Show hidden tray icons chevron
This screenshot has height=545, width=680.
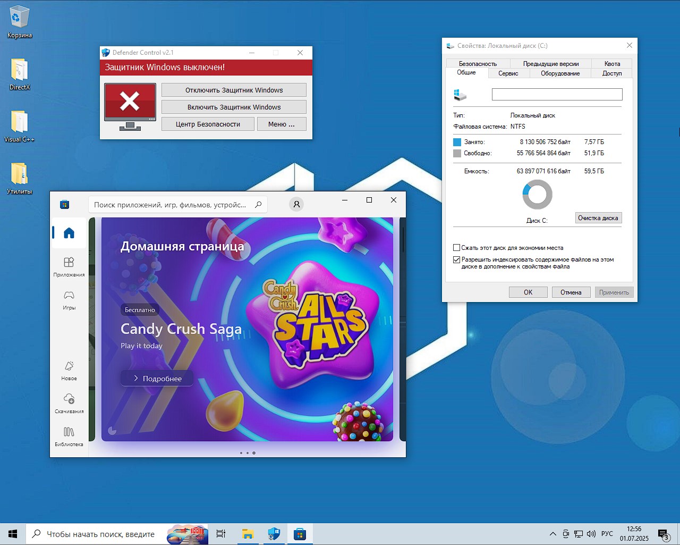tap(552, 534)
